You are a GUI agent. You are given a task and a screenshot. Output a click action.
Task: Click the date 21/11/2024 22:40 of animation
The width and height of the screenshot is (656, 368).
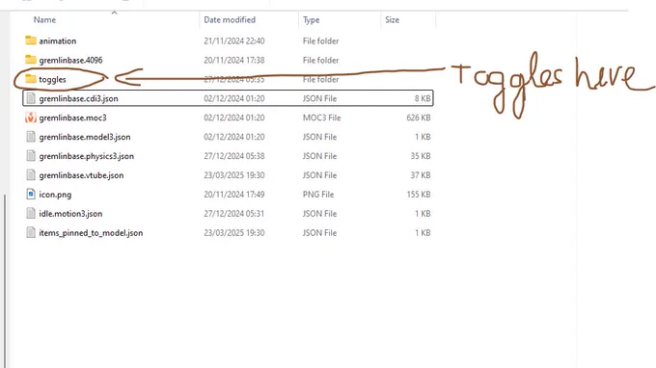pyautogui.click(x=233, y=40)
